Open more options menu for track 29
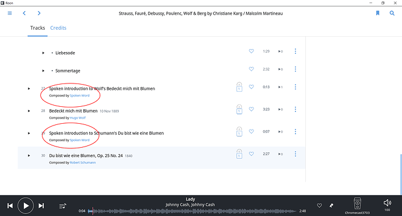This screenshot has height=216, width=402. [295, 131]
